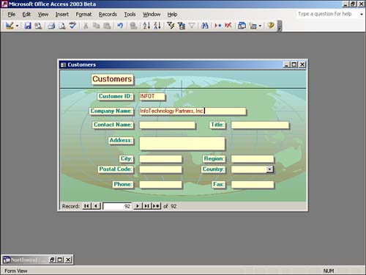This screenshot has width=366, height=275.
Task: Go to previous record navigation button
Action: pos(96,206)
